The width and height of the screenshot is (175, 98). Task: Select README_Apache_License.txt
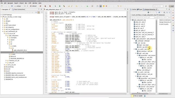coord(14,73)
